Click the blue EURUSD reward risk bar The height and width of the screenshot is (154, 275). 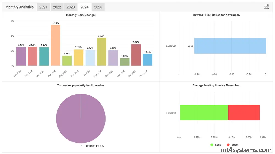click(230, 46)
